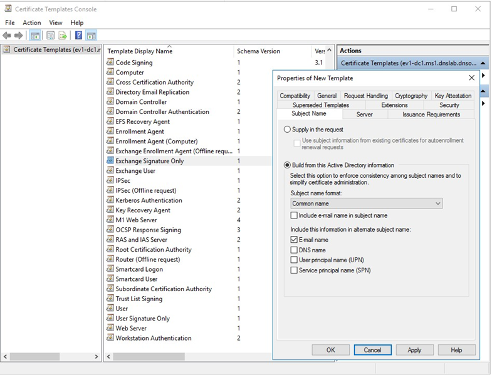
Task: Click template list horizontal scroll left arrow
Action: [x=108, y=356]
